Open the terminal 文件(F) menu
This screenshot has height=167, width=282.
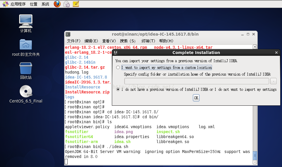click(74, 41)
